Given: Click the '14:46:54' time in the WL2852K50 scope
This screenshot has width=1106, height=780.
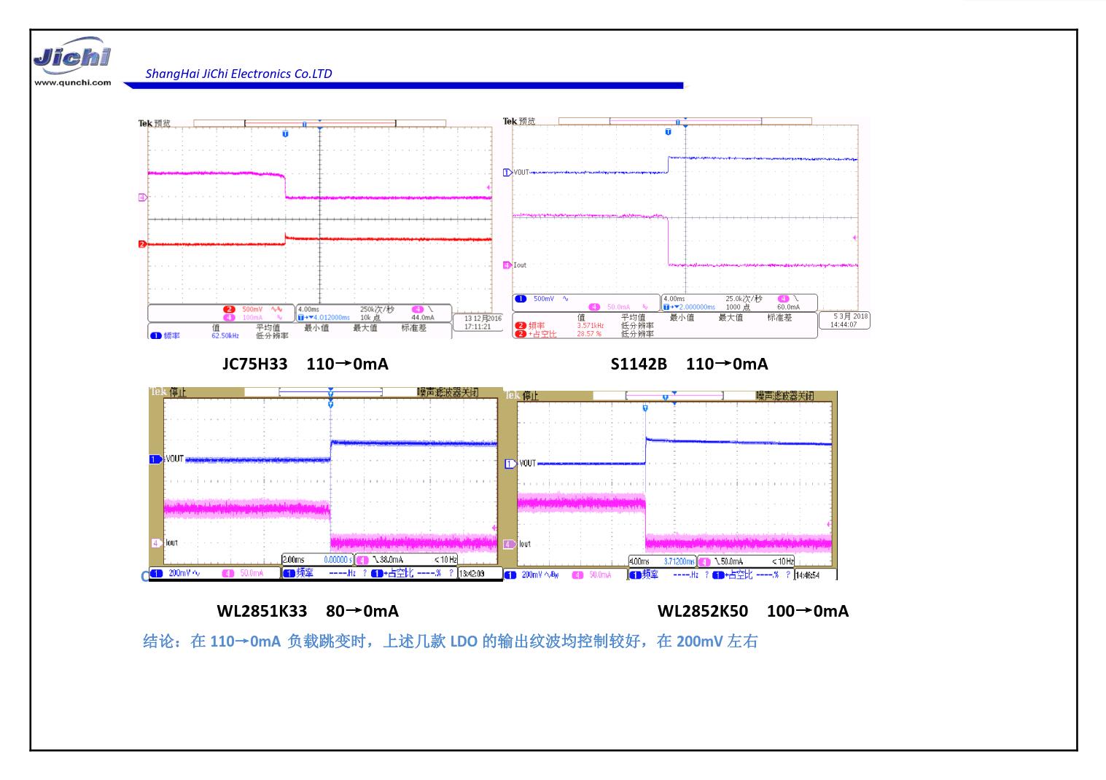Looking at the screenshot, I should (806, 575).
